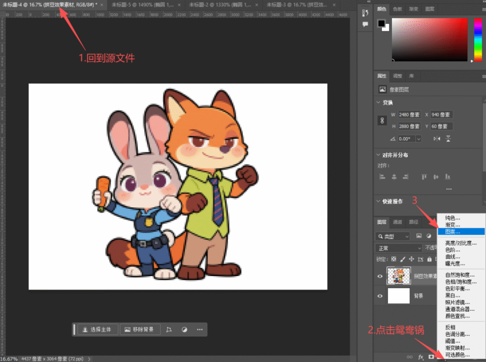Screen dimensions: 486x362
Task: Collapse the 快速操作 section
Action: coord(378,201)
